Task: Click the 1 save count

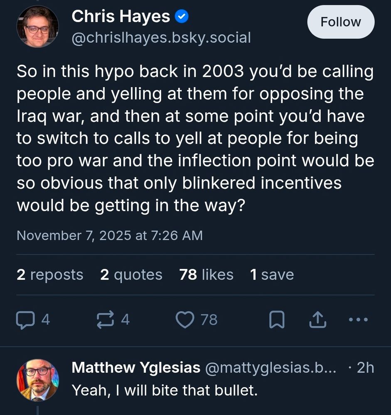Action: click(x=272, y=275)
